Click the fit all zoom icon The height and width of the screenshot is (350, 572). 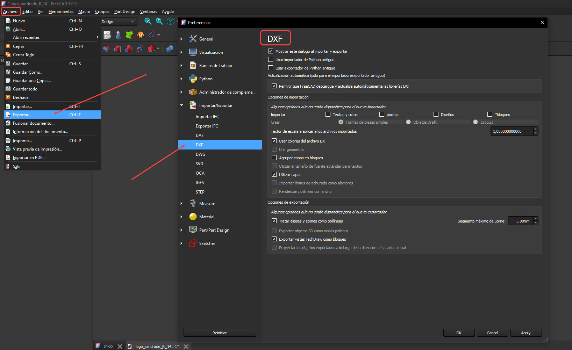coord(148,21)
